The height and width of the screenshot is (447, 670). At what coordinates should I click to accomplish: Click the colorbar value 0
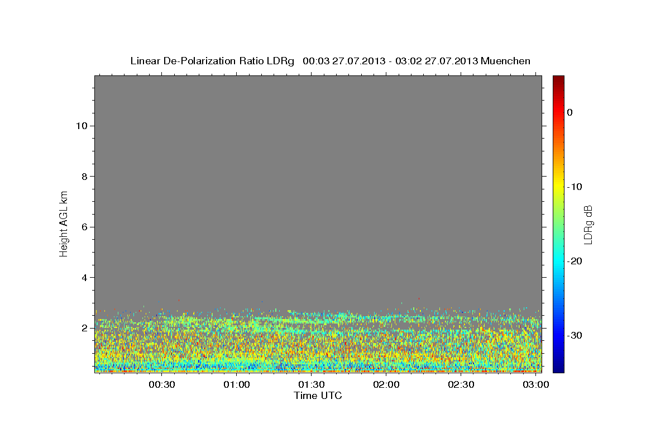tap(570, 112)
